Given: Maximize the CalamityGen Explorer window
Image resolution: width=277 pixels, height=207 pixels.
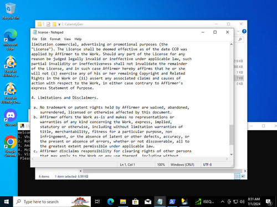Looking at the screenshot, I should pos(229,24).
